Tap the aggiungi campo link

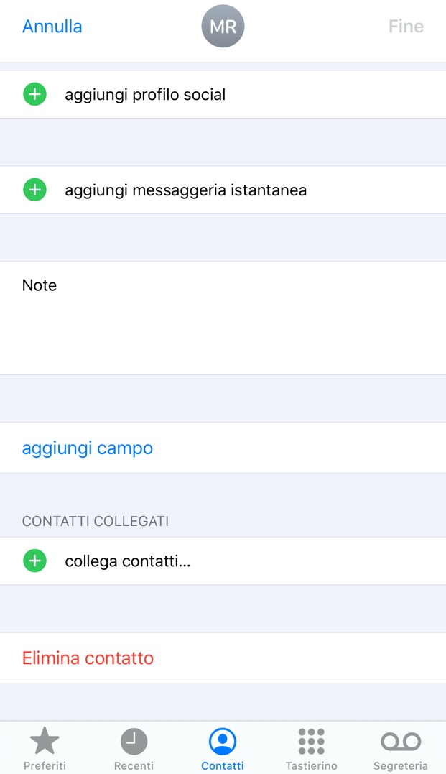click(x=88, y=448)
